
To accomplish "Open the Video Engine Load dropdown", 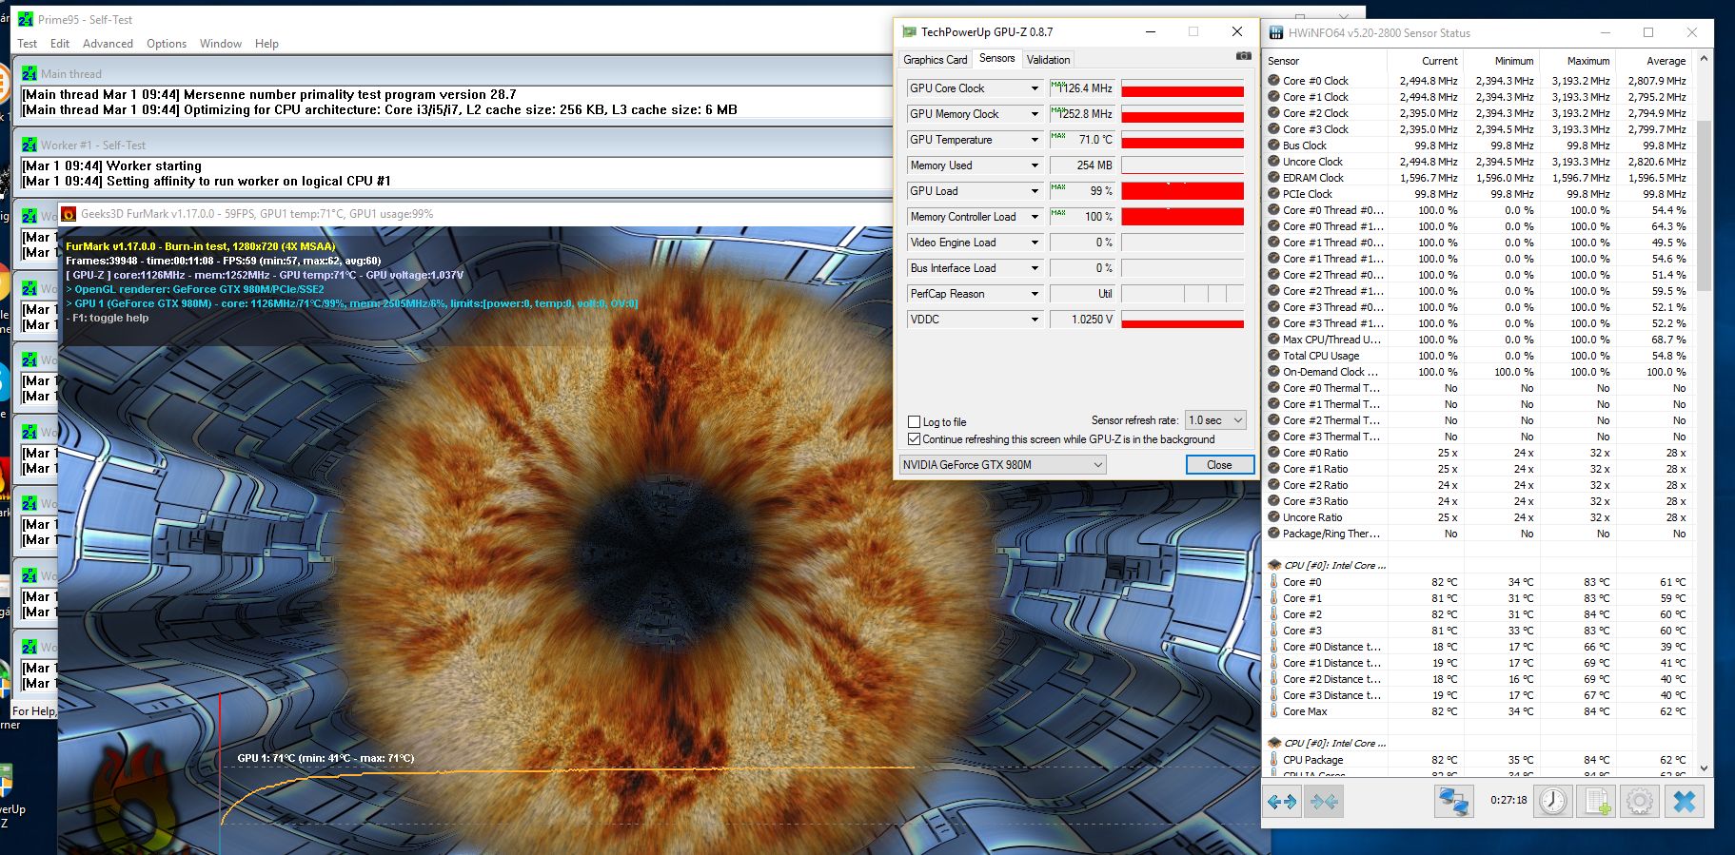I will pyautogui.click(x=1035, y=243).
